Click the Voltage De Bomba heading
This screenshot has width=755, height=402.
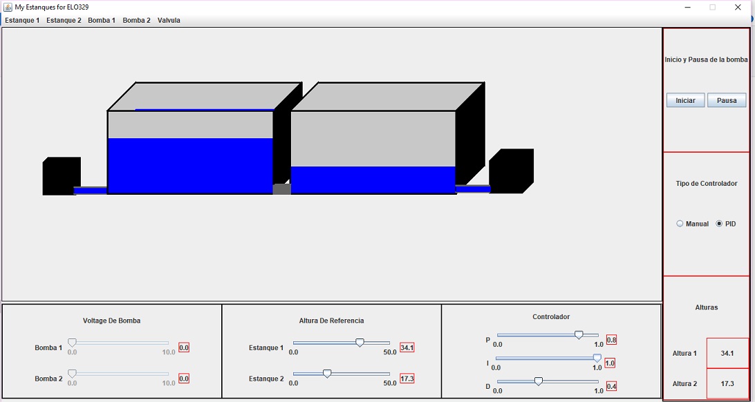point(112,320)
